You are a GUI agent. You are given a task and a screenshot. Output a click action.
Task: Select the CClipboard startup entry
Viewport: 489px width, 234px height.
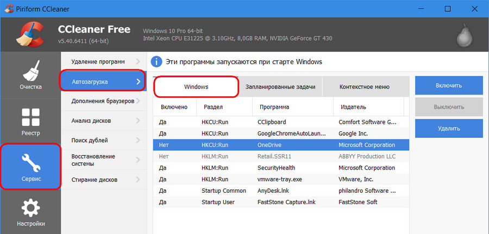pyautogui.click(x=281, y=122)
